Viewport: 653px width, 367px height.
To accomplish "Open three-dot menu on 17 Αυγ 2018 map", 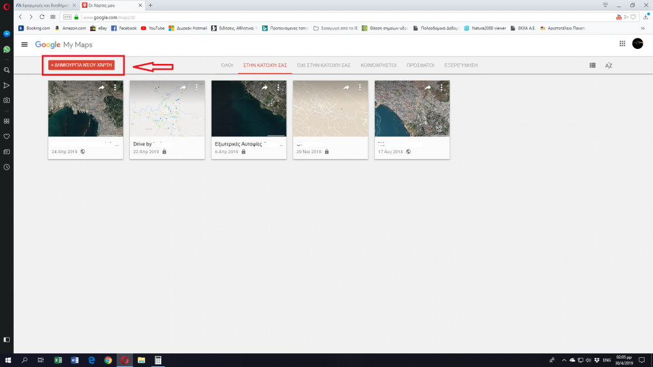I will [x=441, y=87].
